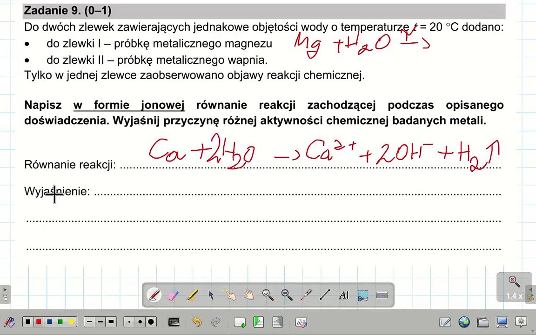This screenshot has width=536, height=335.
Task: Open the screen capture scissors tool
Action: pos(363,295)
